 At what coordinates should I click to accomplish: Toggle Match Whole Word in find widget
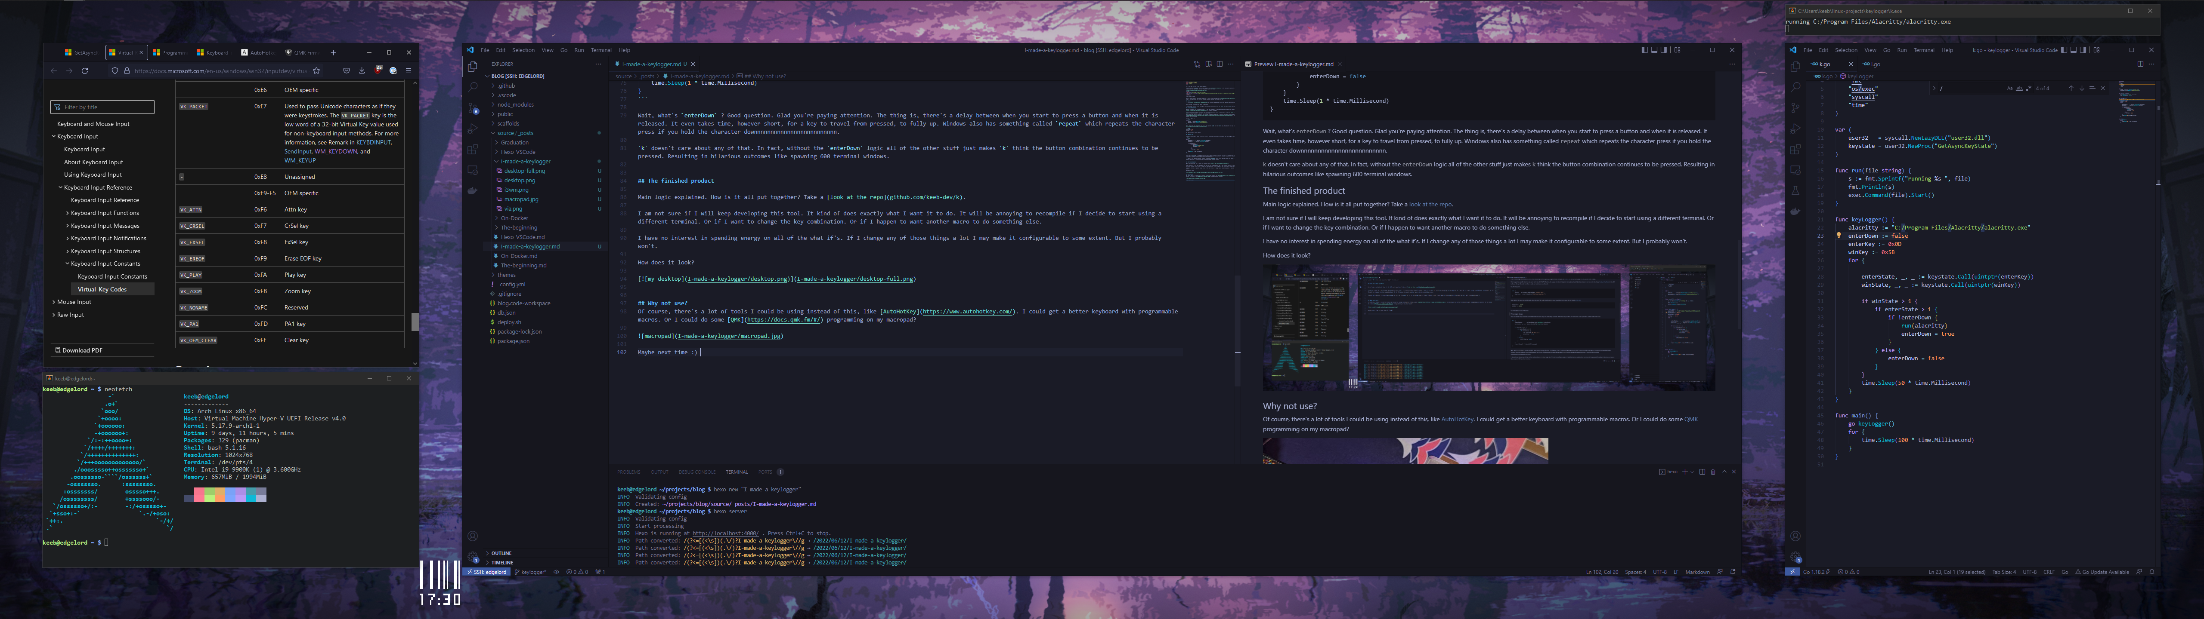point(2019,88)
